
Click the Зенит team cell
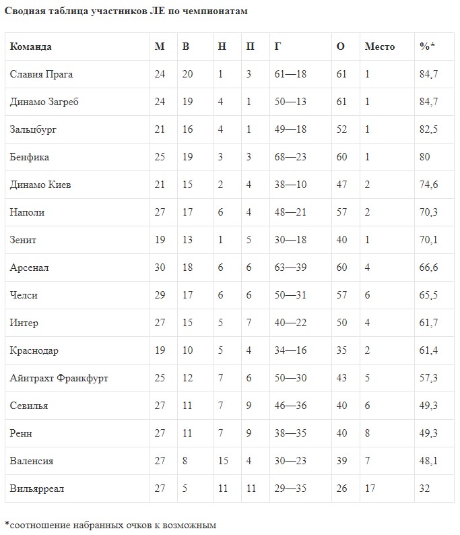(24, 240)
